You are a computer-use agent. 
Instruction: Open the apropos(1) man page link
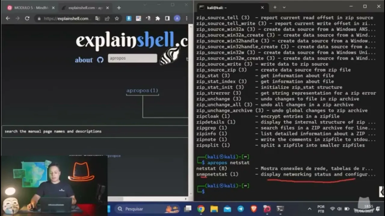[x=142, y=90]
